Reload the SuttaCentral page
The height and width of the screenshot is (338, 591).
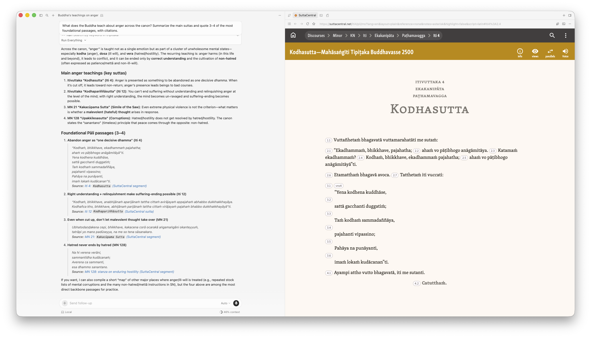click(307, 24)
